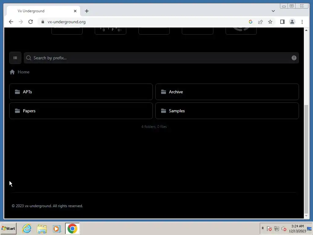Click the page vertical scrollbar thumb
Image resolution: width=313 pixels, height=235 pixels.
click(306, 159)
